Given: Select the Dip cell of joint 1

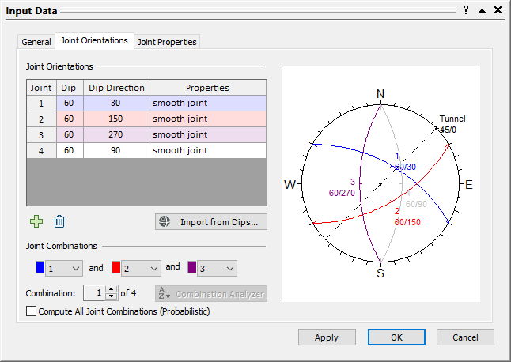Looking at the screenshot, I should coord(70,104).
